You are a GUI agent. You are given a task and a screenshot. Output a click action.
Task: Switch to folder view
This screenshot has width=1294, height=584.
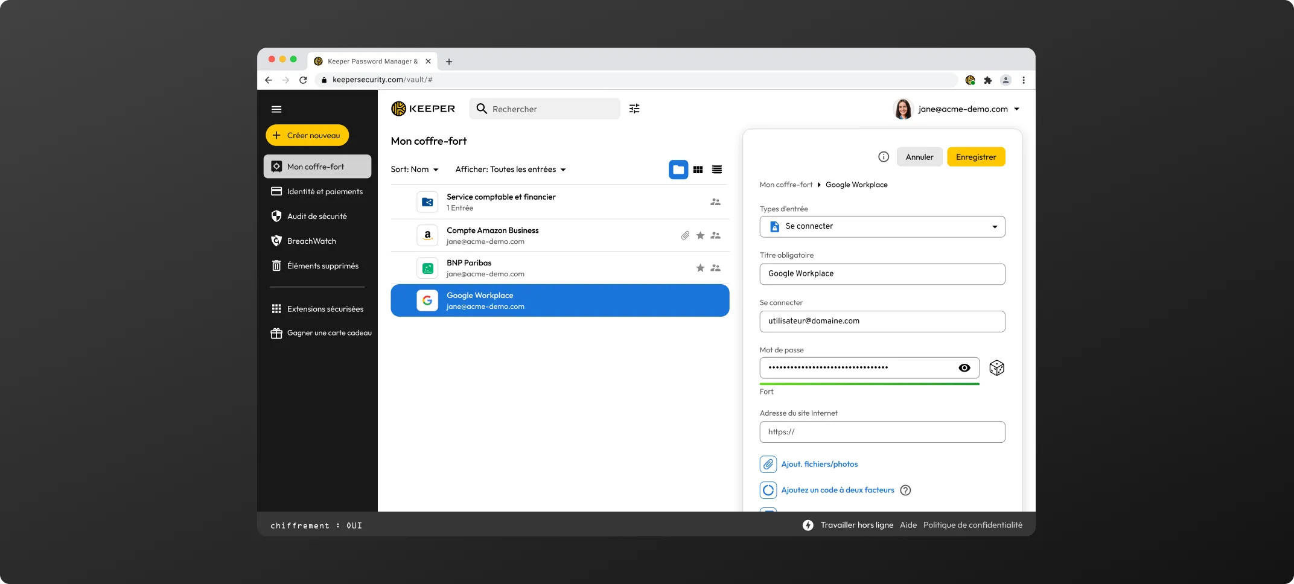pyautogui.click(x=678, y=170)
